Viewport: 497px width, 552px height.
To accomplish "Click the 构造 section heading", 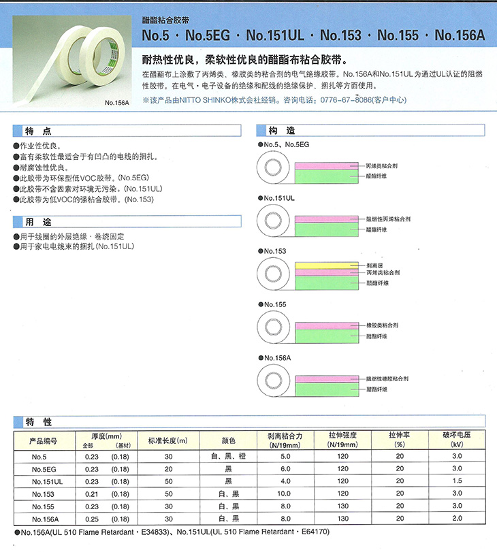I will pyautogui.click(x=281, y=131).
